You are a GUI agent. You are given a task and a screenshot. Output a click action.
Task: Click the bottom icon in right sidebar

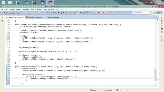pyautogui.click(x=162, y=40)
